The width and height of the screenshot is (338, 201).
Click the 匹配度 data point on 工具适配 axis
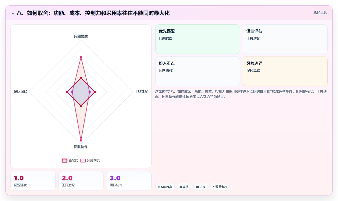click(95, 92)
